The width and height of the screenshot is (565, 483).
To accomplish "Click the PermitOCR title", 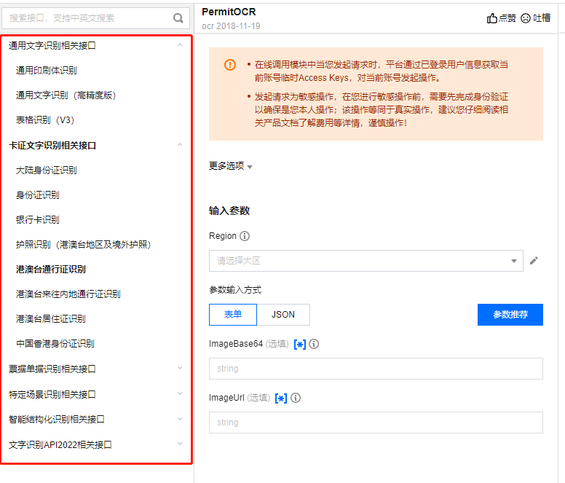I will tap(229, 12).
